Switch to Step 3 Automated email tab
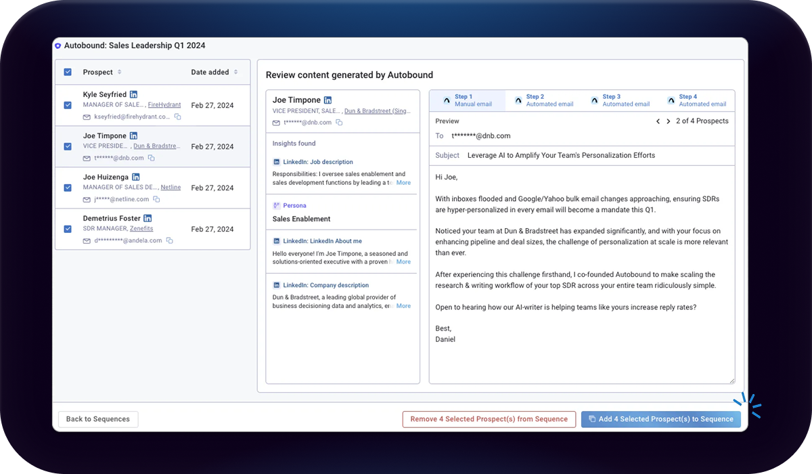The width and height of the screenshot is (812, 474). pyautogui.click(x=620, y=100)
